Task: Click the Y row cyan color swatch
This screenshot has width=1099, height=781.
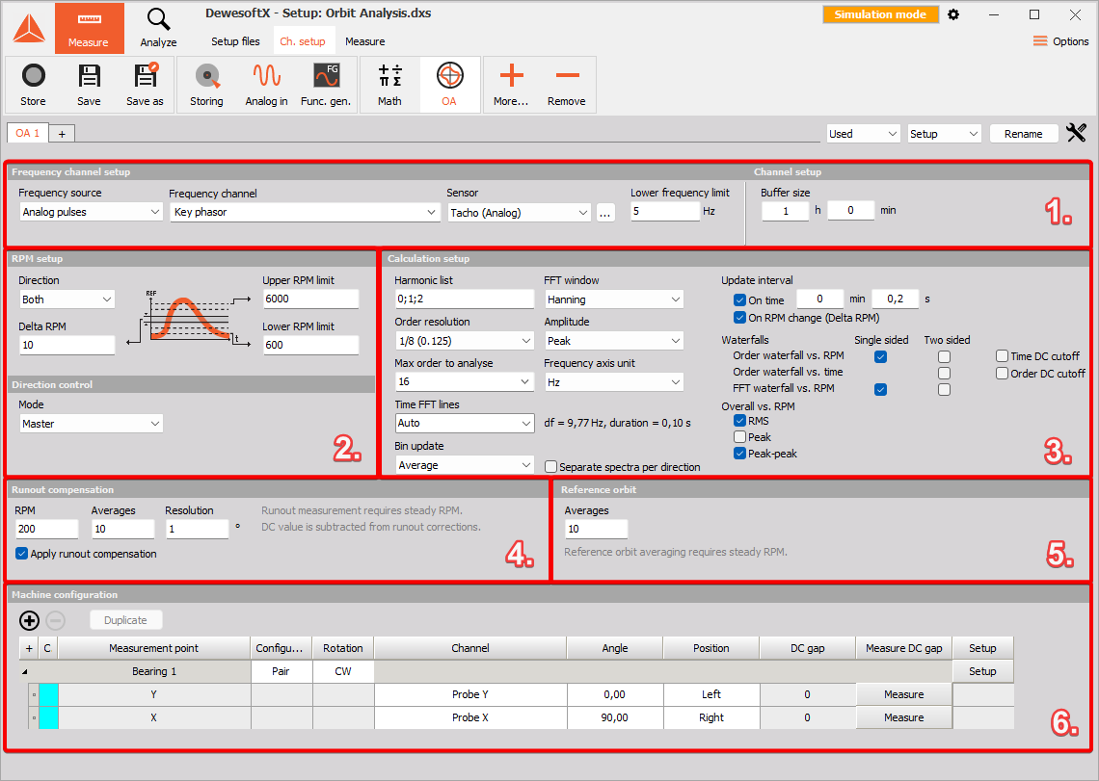Action: (x=48, y=695)
